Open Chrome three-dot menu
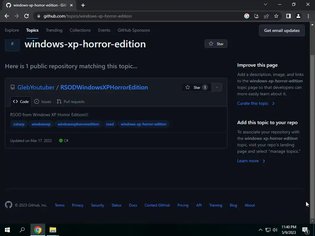The width and height of the screenshot is (315, 236). point(308,16)
